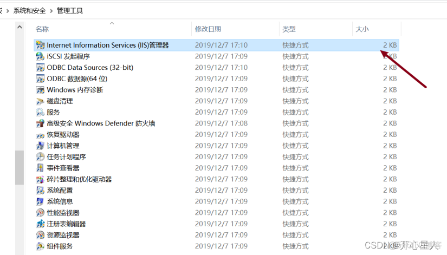
Task: Sort files by 名称 column header
Action: tap(42, 29)
